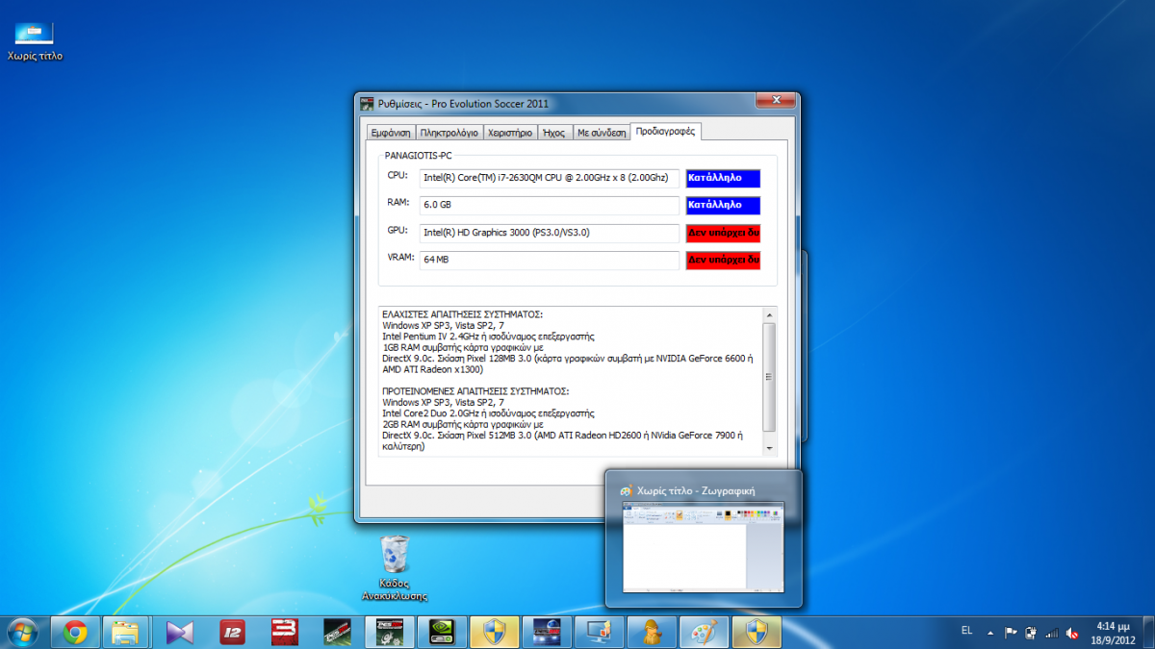Click the '1GB RAM συμβατής κάρτα γραφικών' line
The image size is (1155, 649).
coord(463,348)
